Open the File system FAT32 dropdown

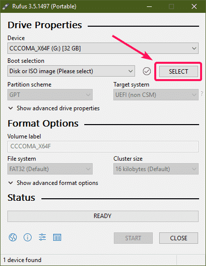50,169
